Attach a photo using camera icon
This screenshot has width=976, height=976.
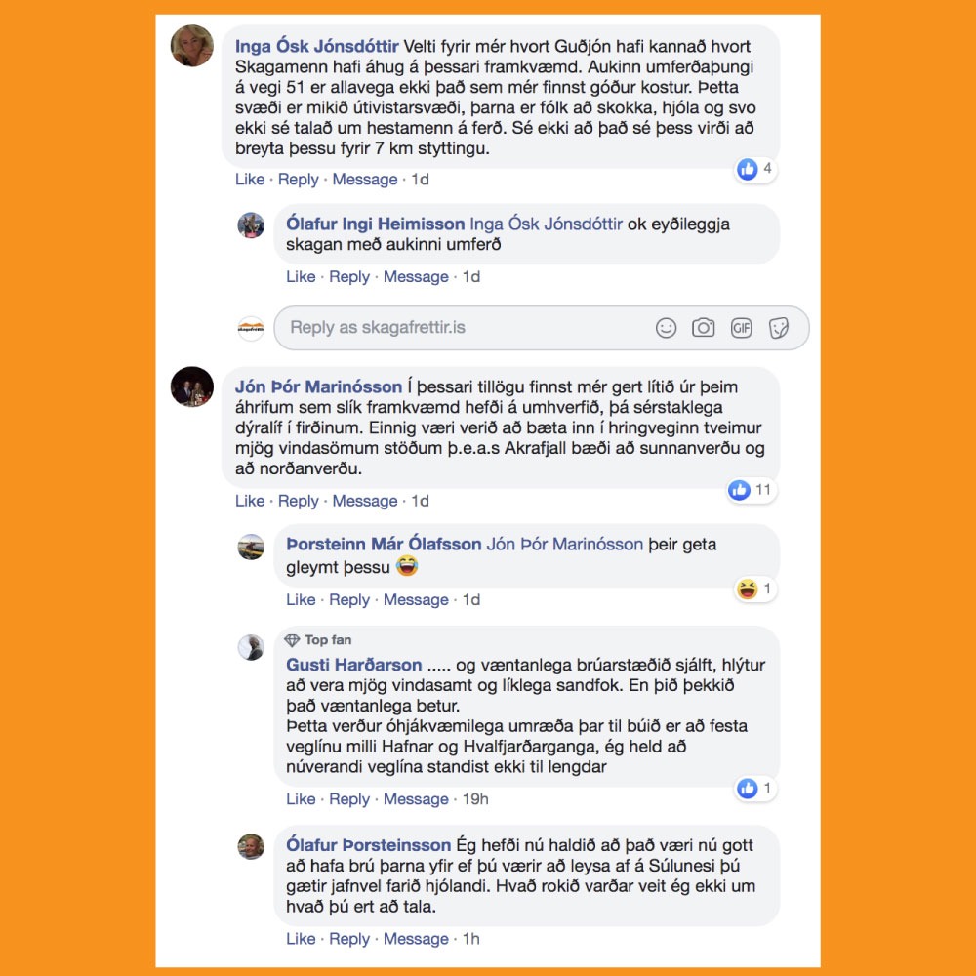(x=704, y=327)
